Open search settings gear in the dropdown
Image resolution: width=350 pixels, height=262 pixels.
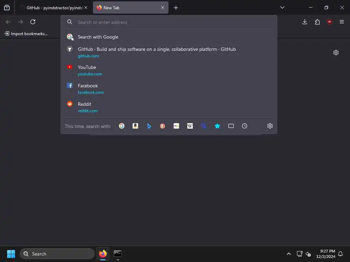(x=270, y=126)
